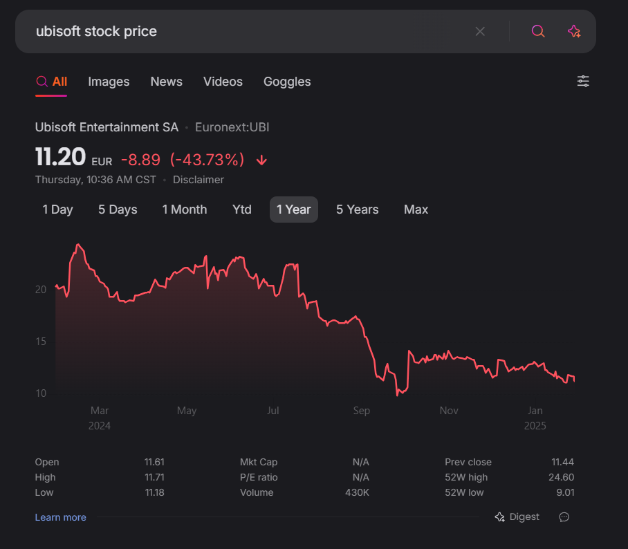628x549 pixels.
Task: Click the Mkt Cap label
Action: click(259, 462)
